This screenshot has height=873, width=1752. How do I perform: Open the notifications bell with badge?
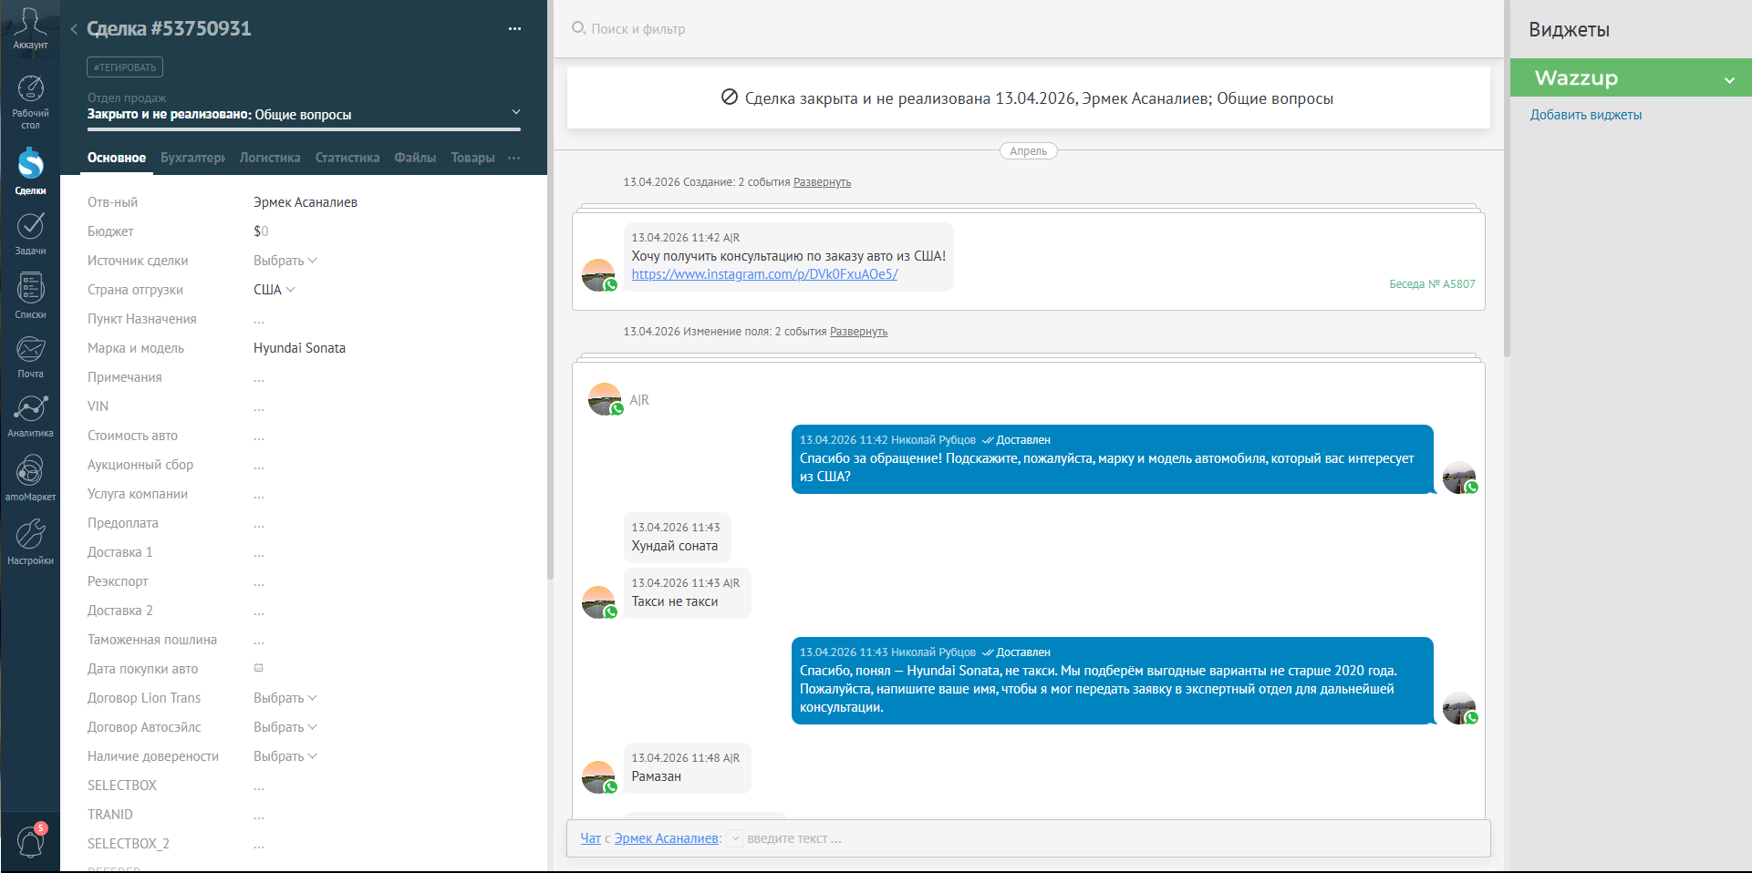pyautogui.click(x=31, y=840)
